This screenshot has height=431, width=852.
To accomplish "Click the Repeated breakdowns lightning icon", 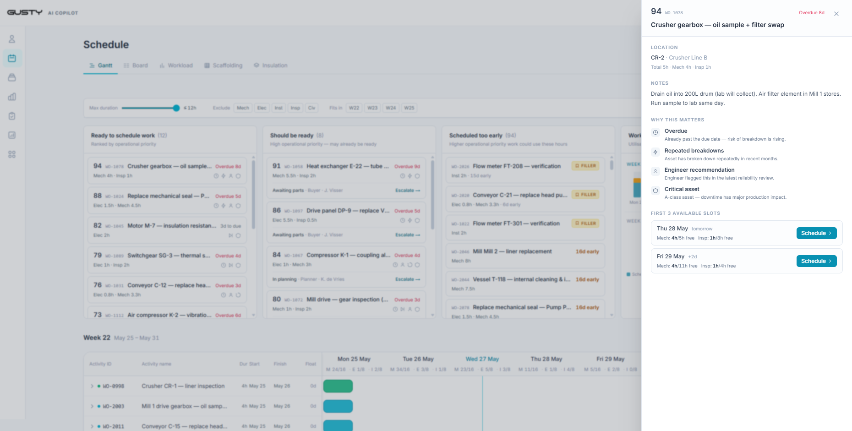I will [x=655, y=152].
